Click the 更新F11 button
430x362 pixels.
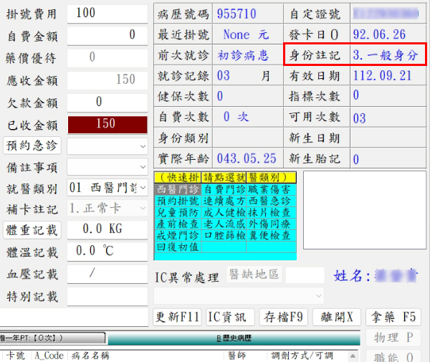click(x=178, y=317)
